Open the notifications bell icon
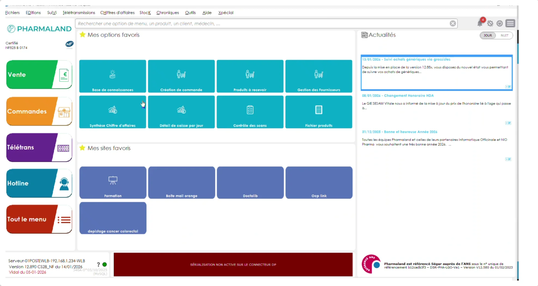 tap(480, 23)
